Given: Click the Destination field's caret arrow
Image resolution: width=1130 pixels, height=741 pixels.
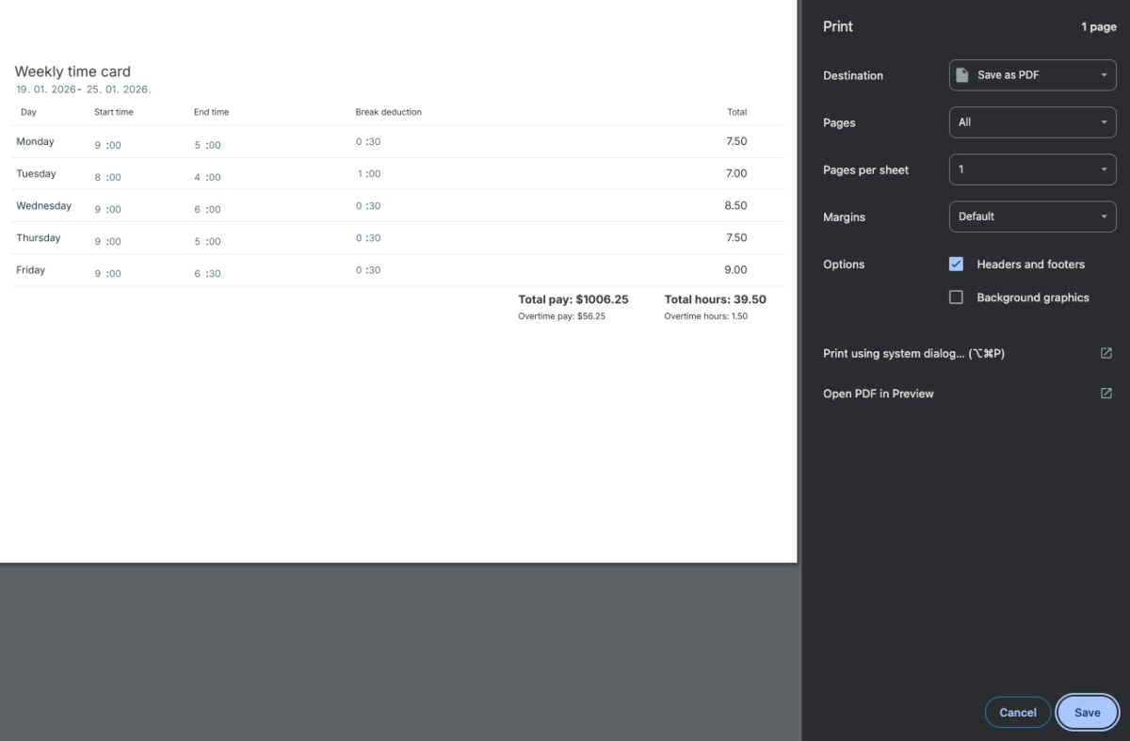Looking at the screenshot, I should [x=1104, y=75].
